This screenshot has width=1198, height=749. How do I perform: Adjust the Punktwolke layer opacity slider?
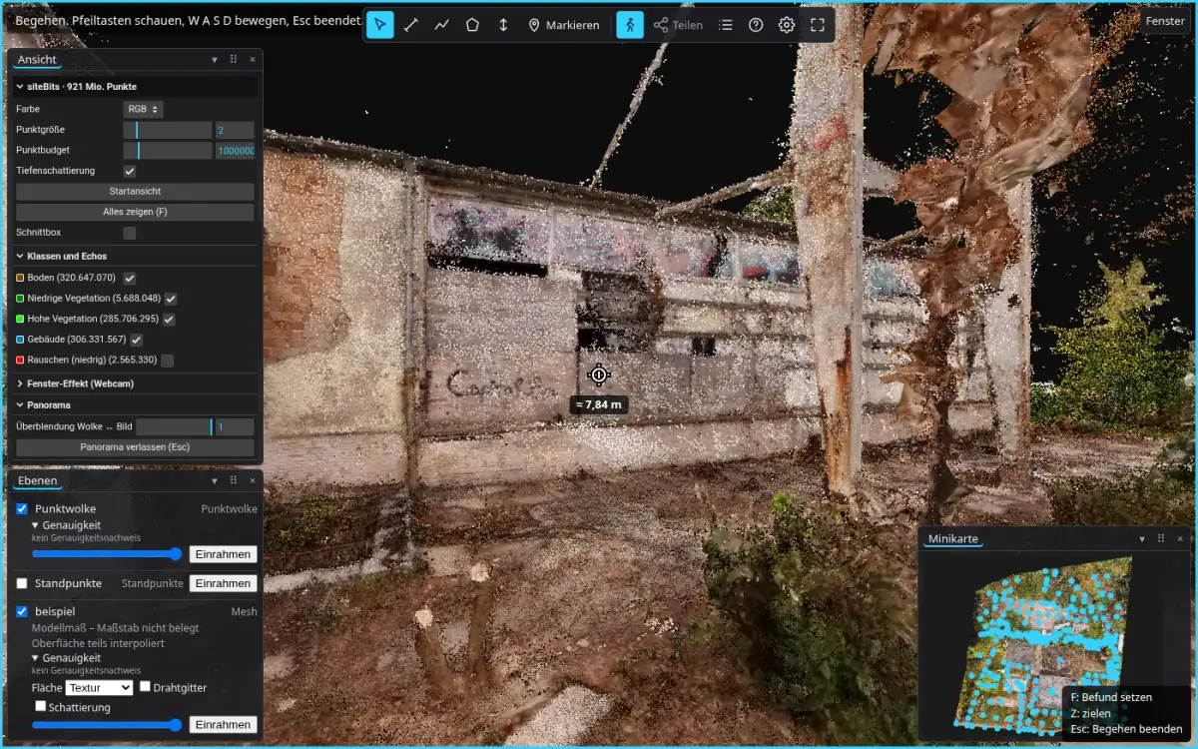click(x=107, y=554)
